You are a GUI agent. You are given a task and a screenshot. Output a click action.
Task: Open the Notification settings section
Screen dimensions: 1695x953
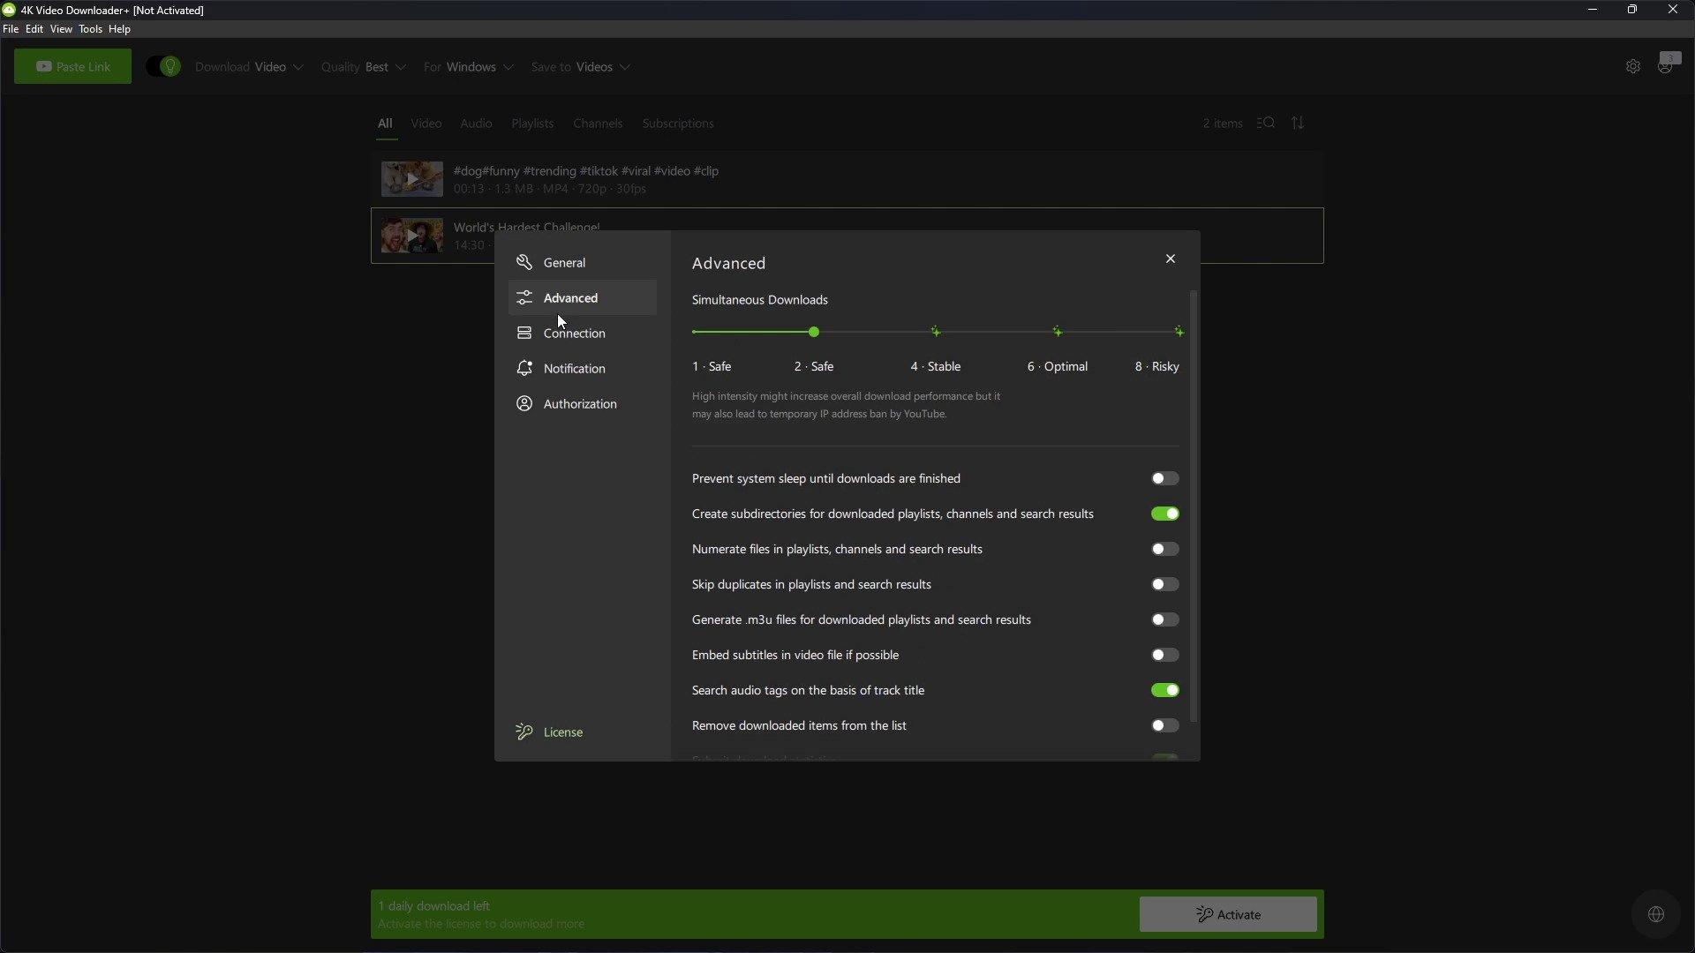(x=582, y=368)
